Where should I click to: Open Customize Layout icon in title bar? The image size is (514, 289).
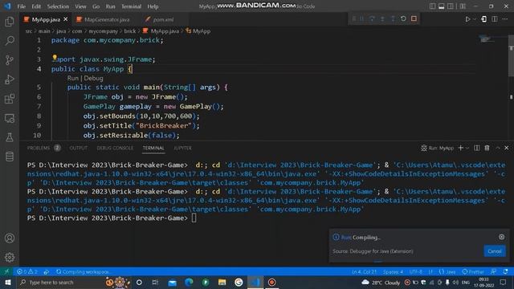[463, 6]
